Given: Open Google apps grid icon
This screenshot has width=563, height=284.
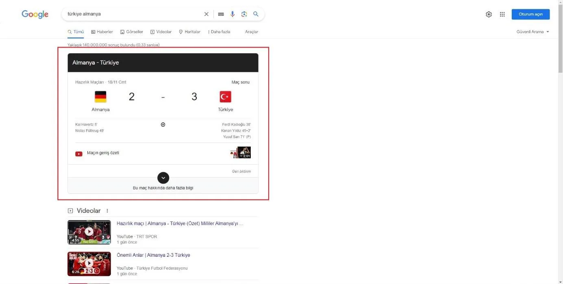Looking at the screenshot, I should click(502, 14).
